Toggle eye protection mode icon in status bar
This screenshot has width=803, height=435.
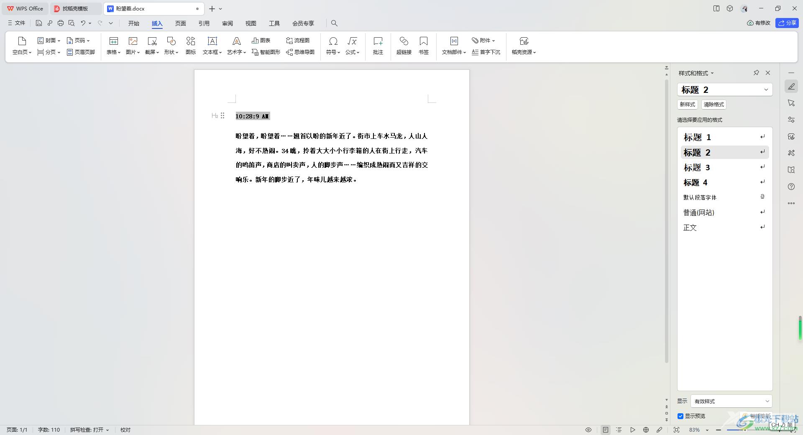tap(588, 430)
